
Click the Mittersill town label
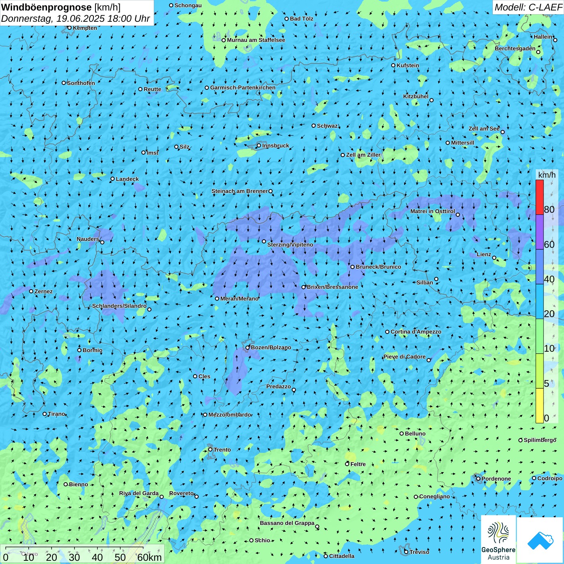[x=462, y=143]
